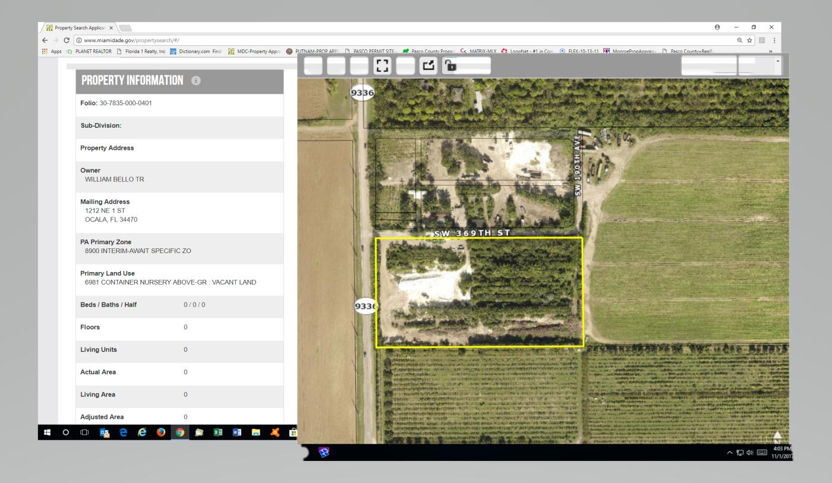This screenshot has width=832, height=483.
Task: Go back using the browser back arrow
Action: tap(44, 40)
